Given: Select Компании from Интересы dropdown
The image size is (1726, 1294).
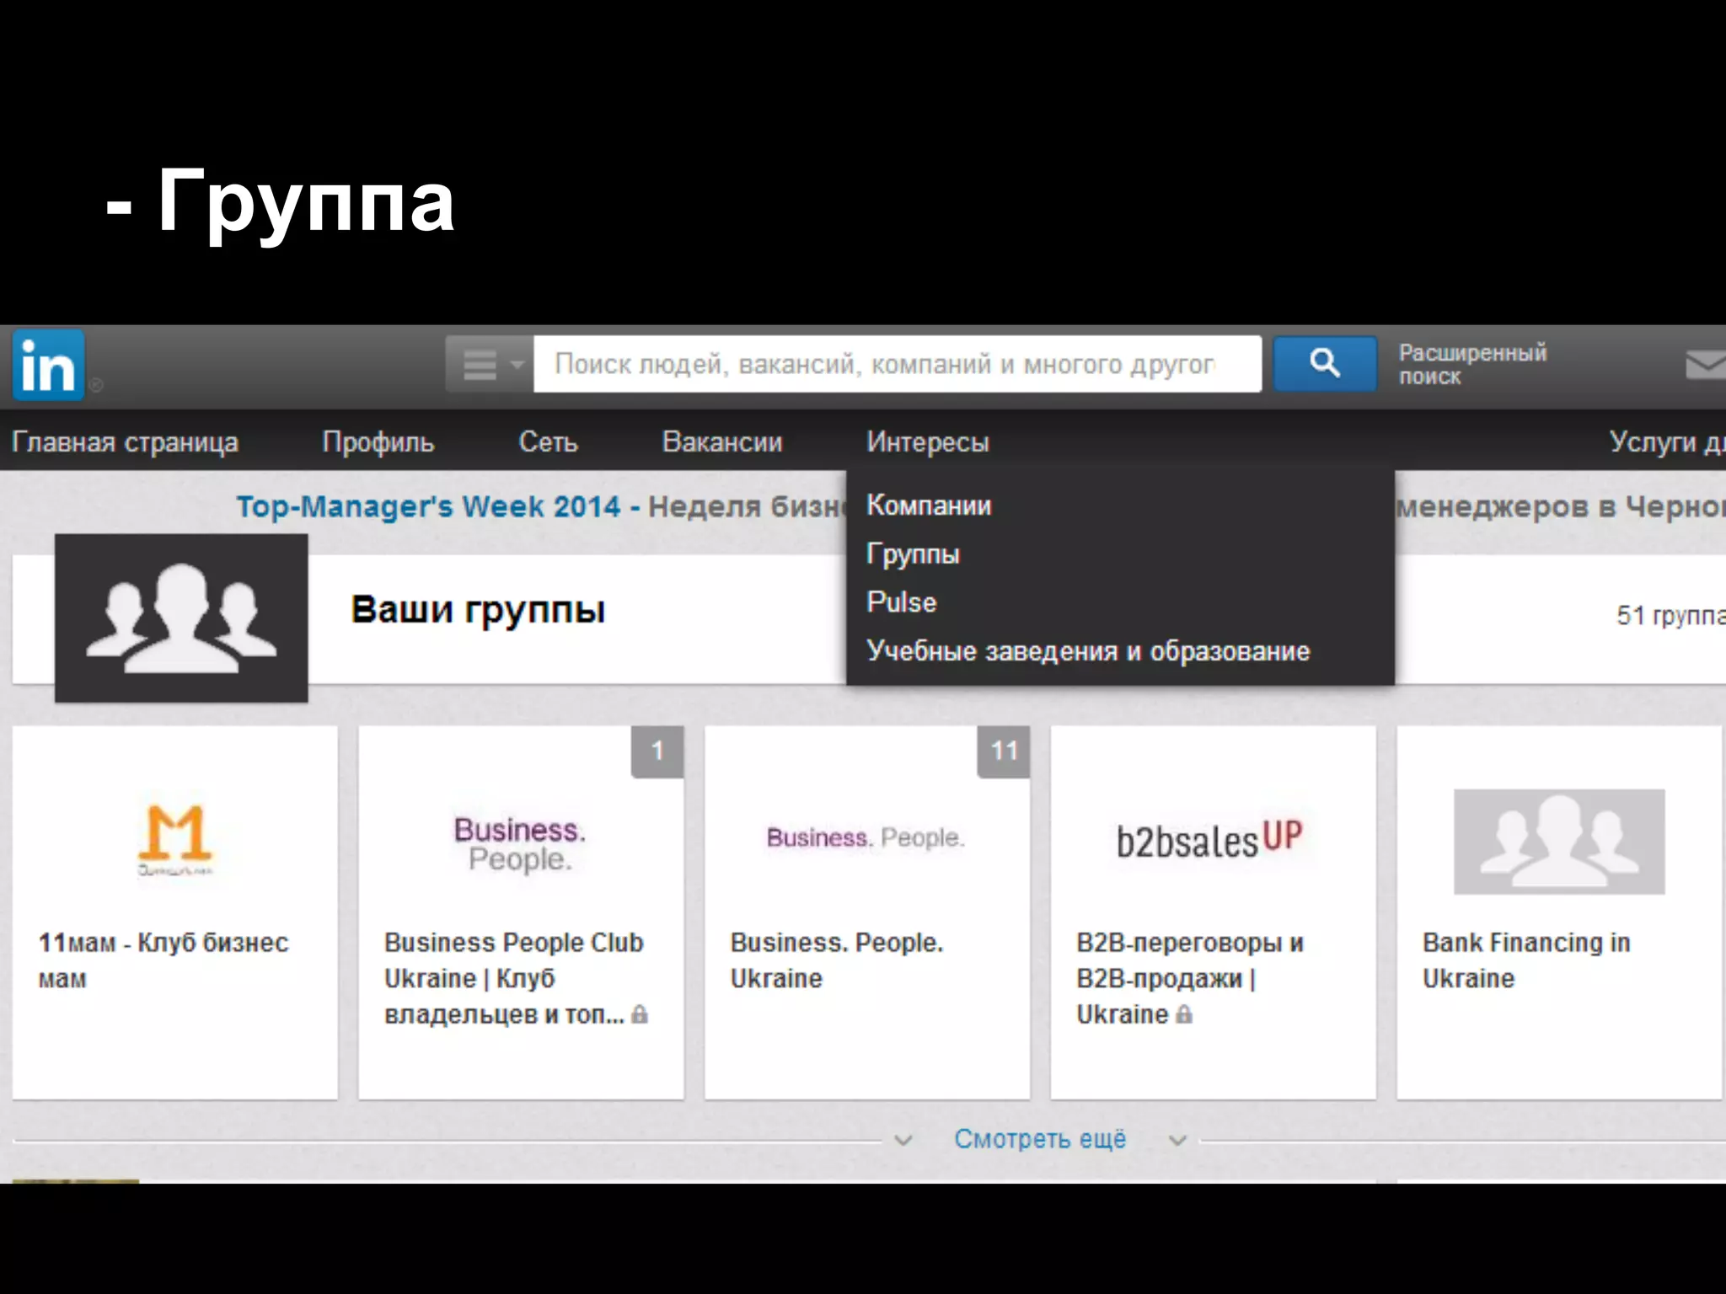Looking at the screenshot, I should pyautogui.click(x=929, y=505).
